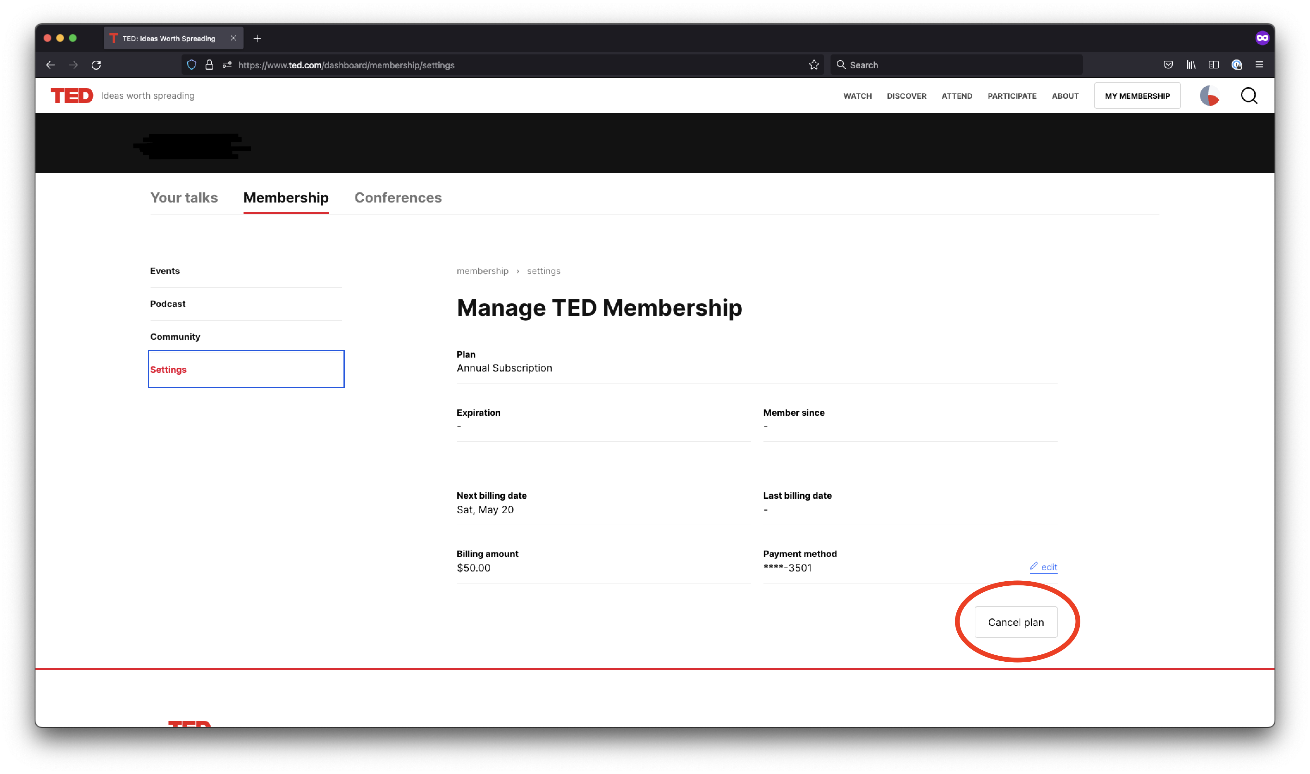Image resolution: width=1310 pixels, height=774 pixels.
Task: Click the address bar URL field
Action: pyautogui.click(x=345, y=65)
